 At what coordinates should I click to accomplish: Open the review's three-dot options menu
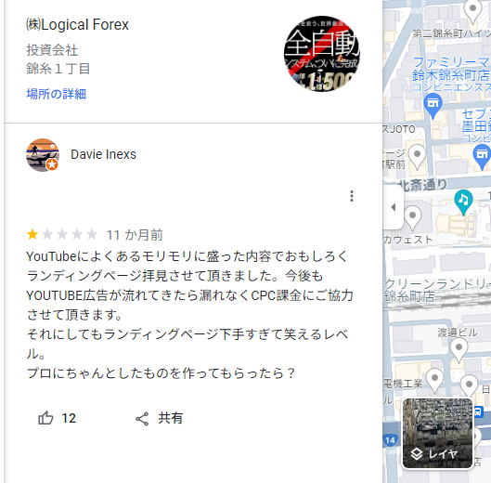click(x=352, y=196)
